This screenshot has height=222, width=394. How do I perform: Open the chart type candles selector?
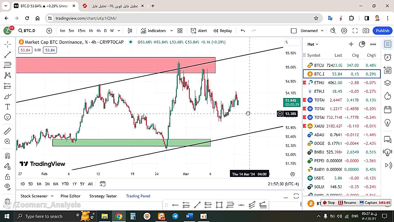[x=130, y=31]
